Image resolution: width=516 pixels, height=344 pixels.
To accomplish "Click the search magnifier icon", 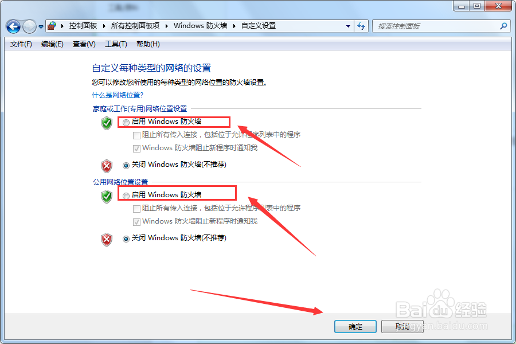I will [503, 26].
